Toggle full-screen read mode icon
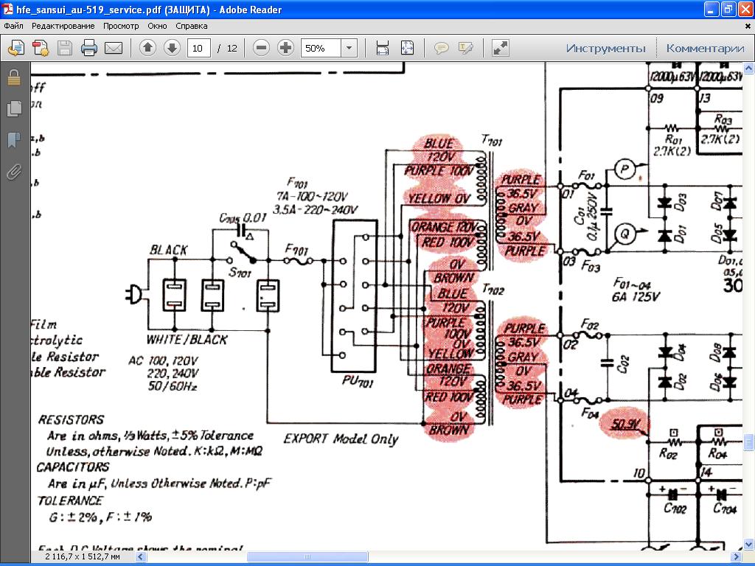The height and width of the screenshot is (566, 755). click(x=500, y=49)
